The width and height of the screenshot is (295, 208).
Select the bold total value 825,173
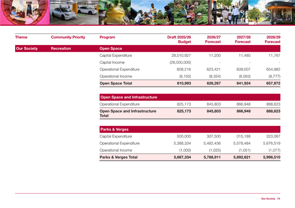(184, 111)
